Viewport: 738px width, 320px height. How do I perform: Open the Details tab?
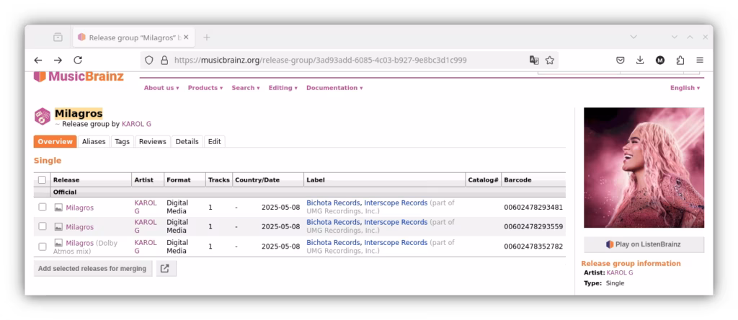click(187, 142)
